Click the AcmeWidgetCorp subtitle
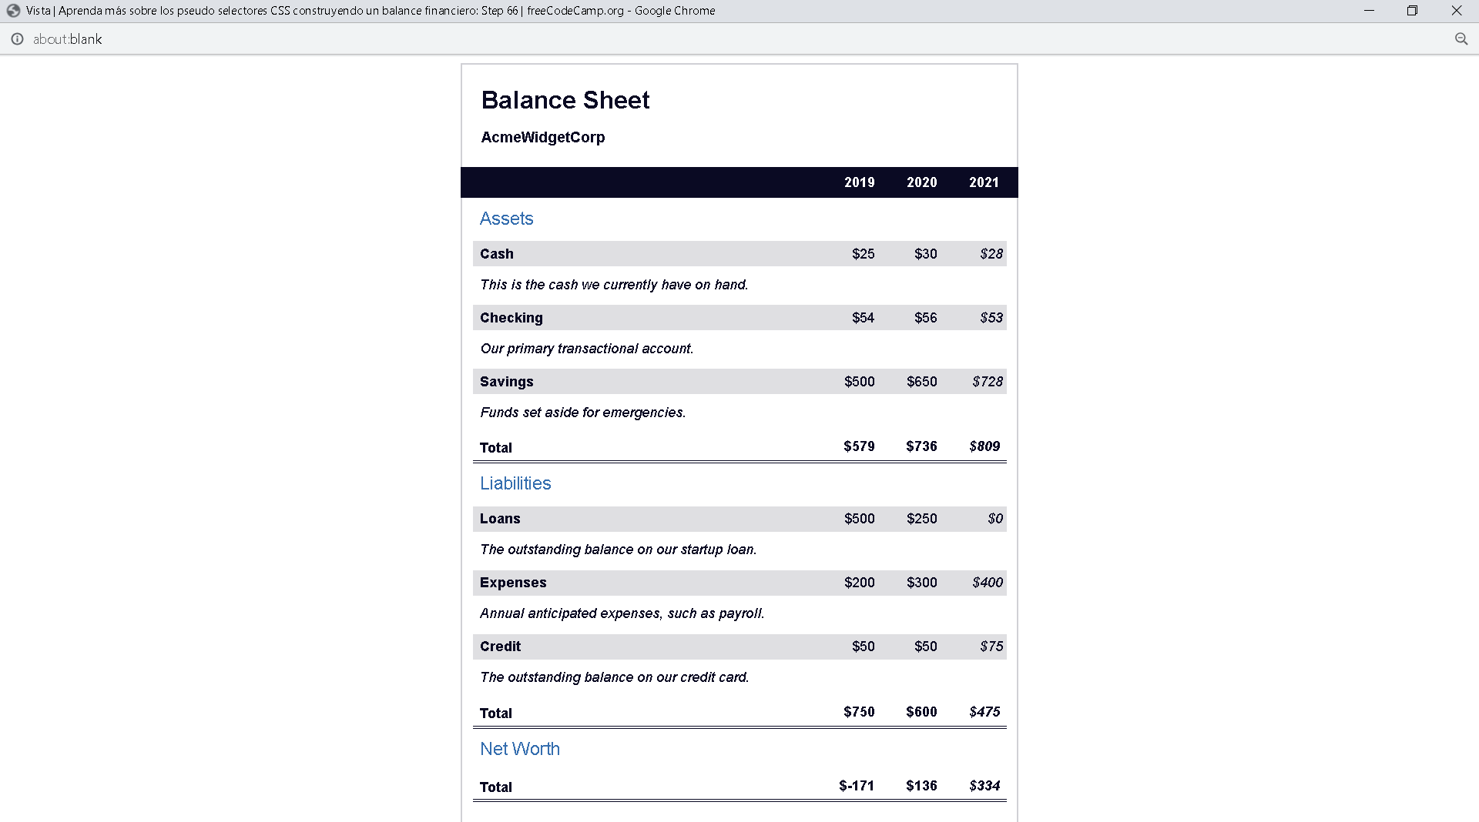Viewport: 1479px width, 822px height. coord(542,137)
